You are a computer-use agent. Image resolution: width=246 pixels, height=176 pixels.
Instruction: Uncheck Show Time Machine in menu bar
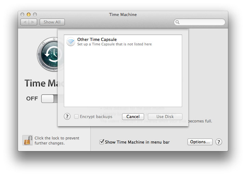pos(102,142)
